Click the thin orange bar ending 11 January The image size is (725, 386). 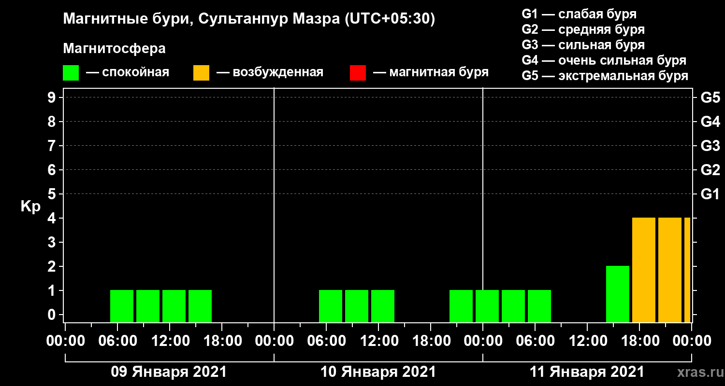687,270
